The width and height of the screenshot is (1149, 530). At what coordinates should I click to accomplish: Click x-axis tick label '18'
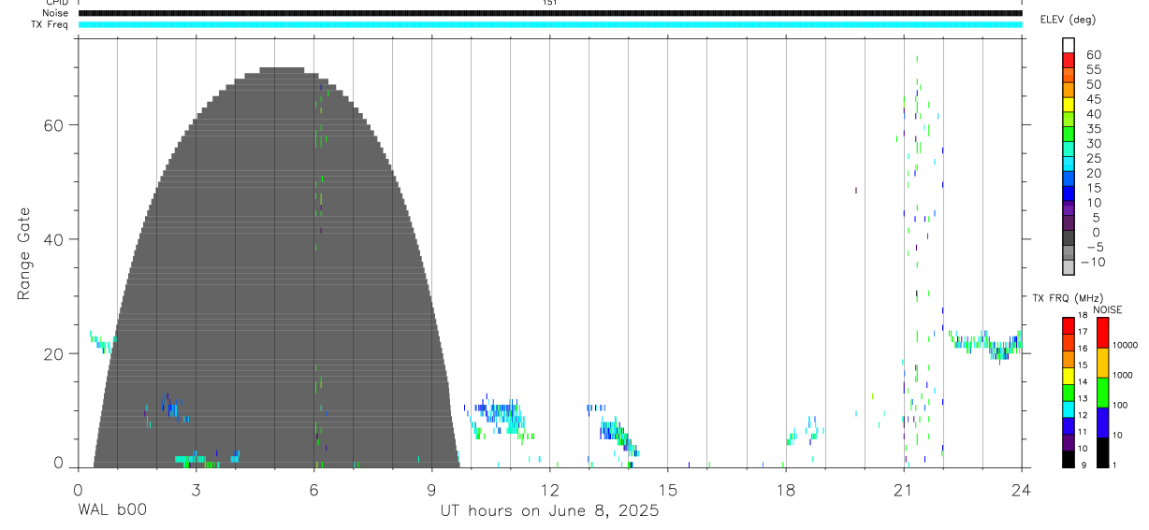785,490
